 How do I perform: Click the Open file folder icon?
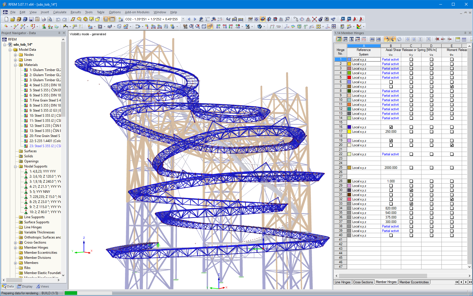pos(12,19)
